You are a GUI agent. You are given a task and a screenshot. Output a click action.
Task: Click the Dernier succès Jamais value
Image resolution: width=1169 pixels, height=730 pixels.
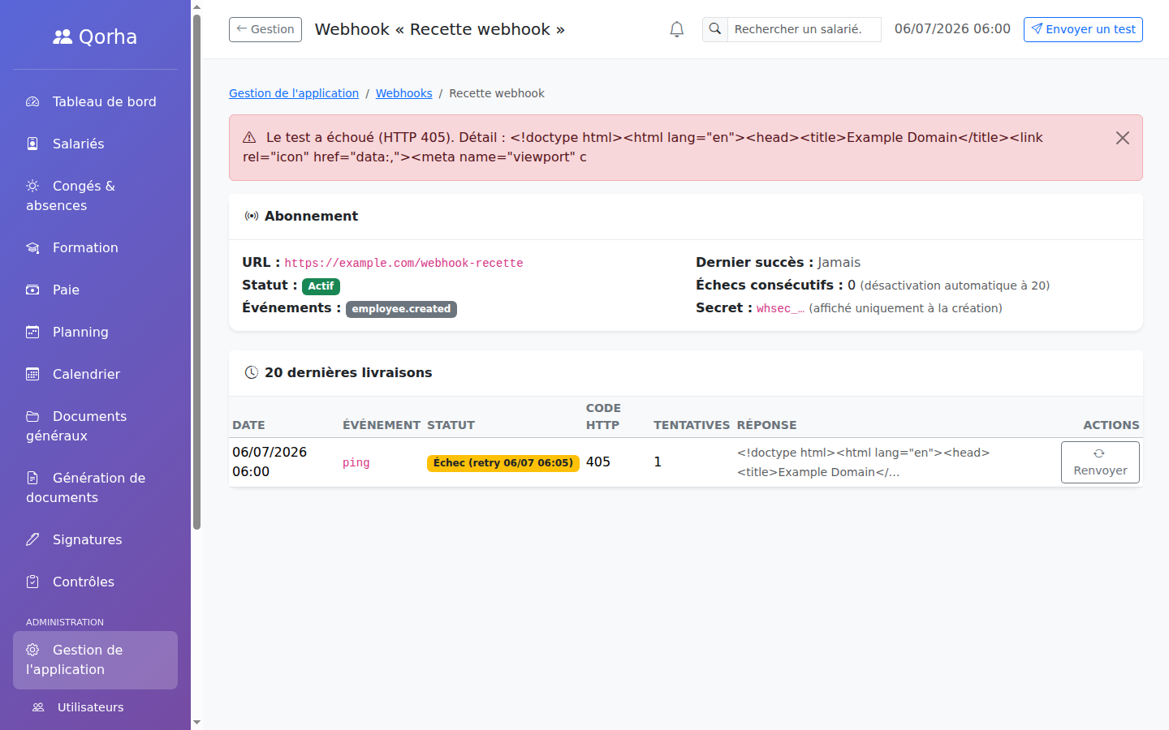[839, 262]
